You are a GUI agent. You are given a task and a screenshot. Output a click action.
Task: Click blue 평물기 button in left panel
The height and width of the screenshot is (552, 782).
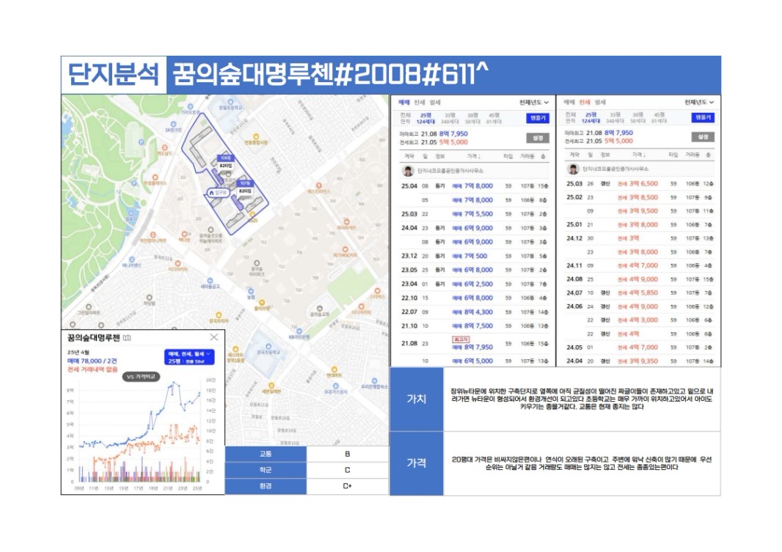538,118
